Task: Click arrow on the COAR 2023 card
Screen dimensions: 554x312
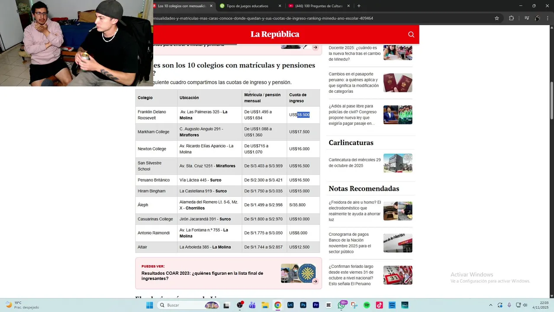Action: (315, 281)
